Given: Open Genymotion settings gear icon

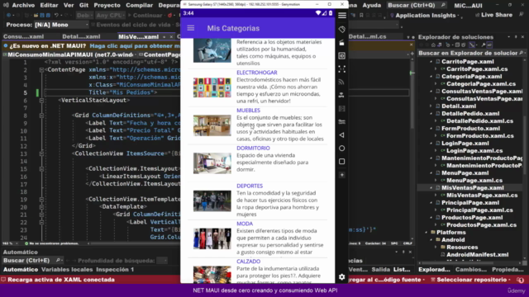Looking at the screenshot, I should (x=341, y=277).
